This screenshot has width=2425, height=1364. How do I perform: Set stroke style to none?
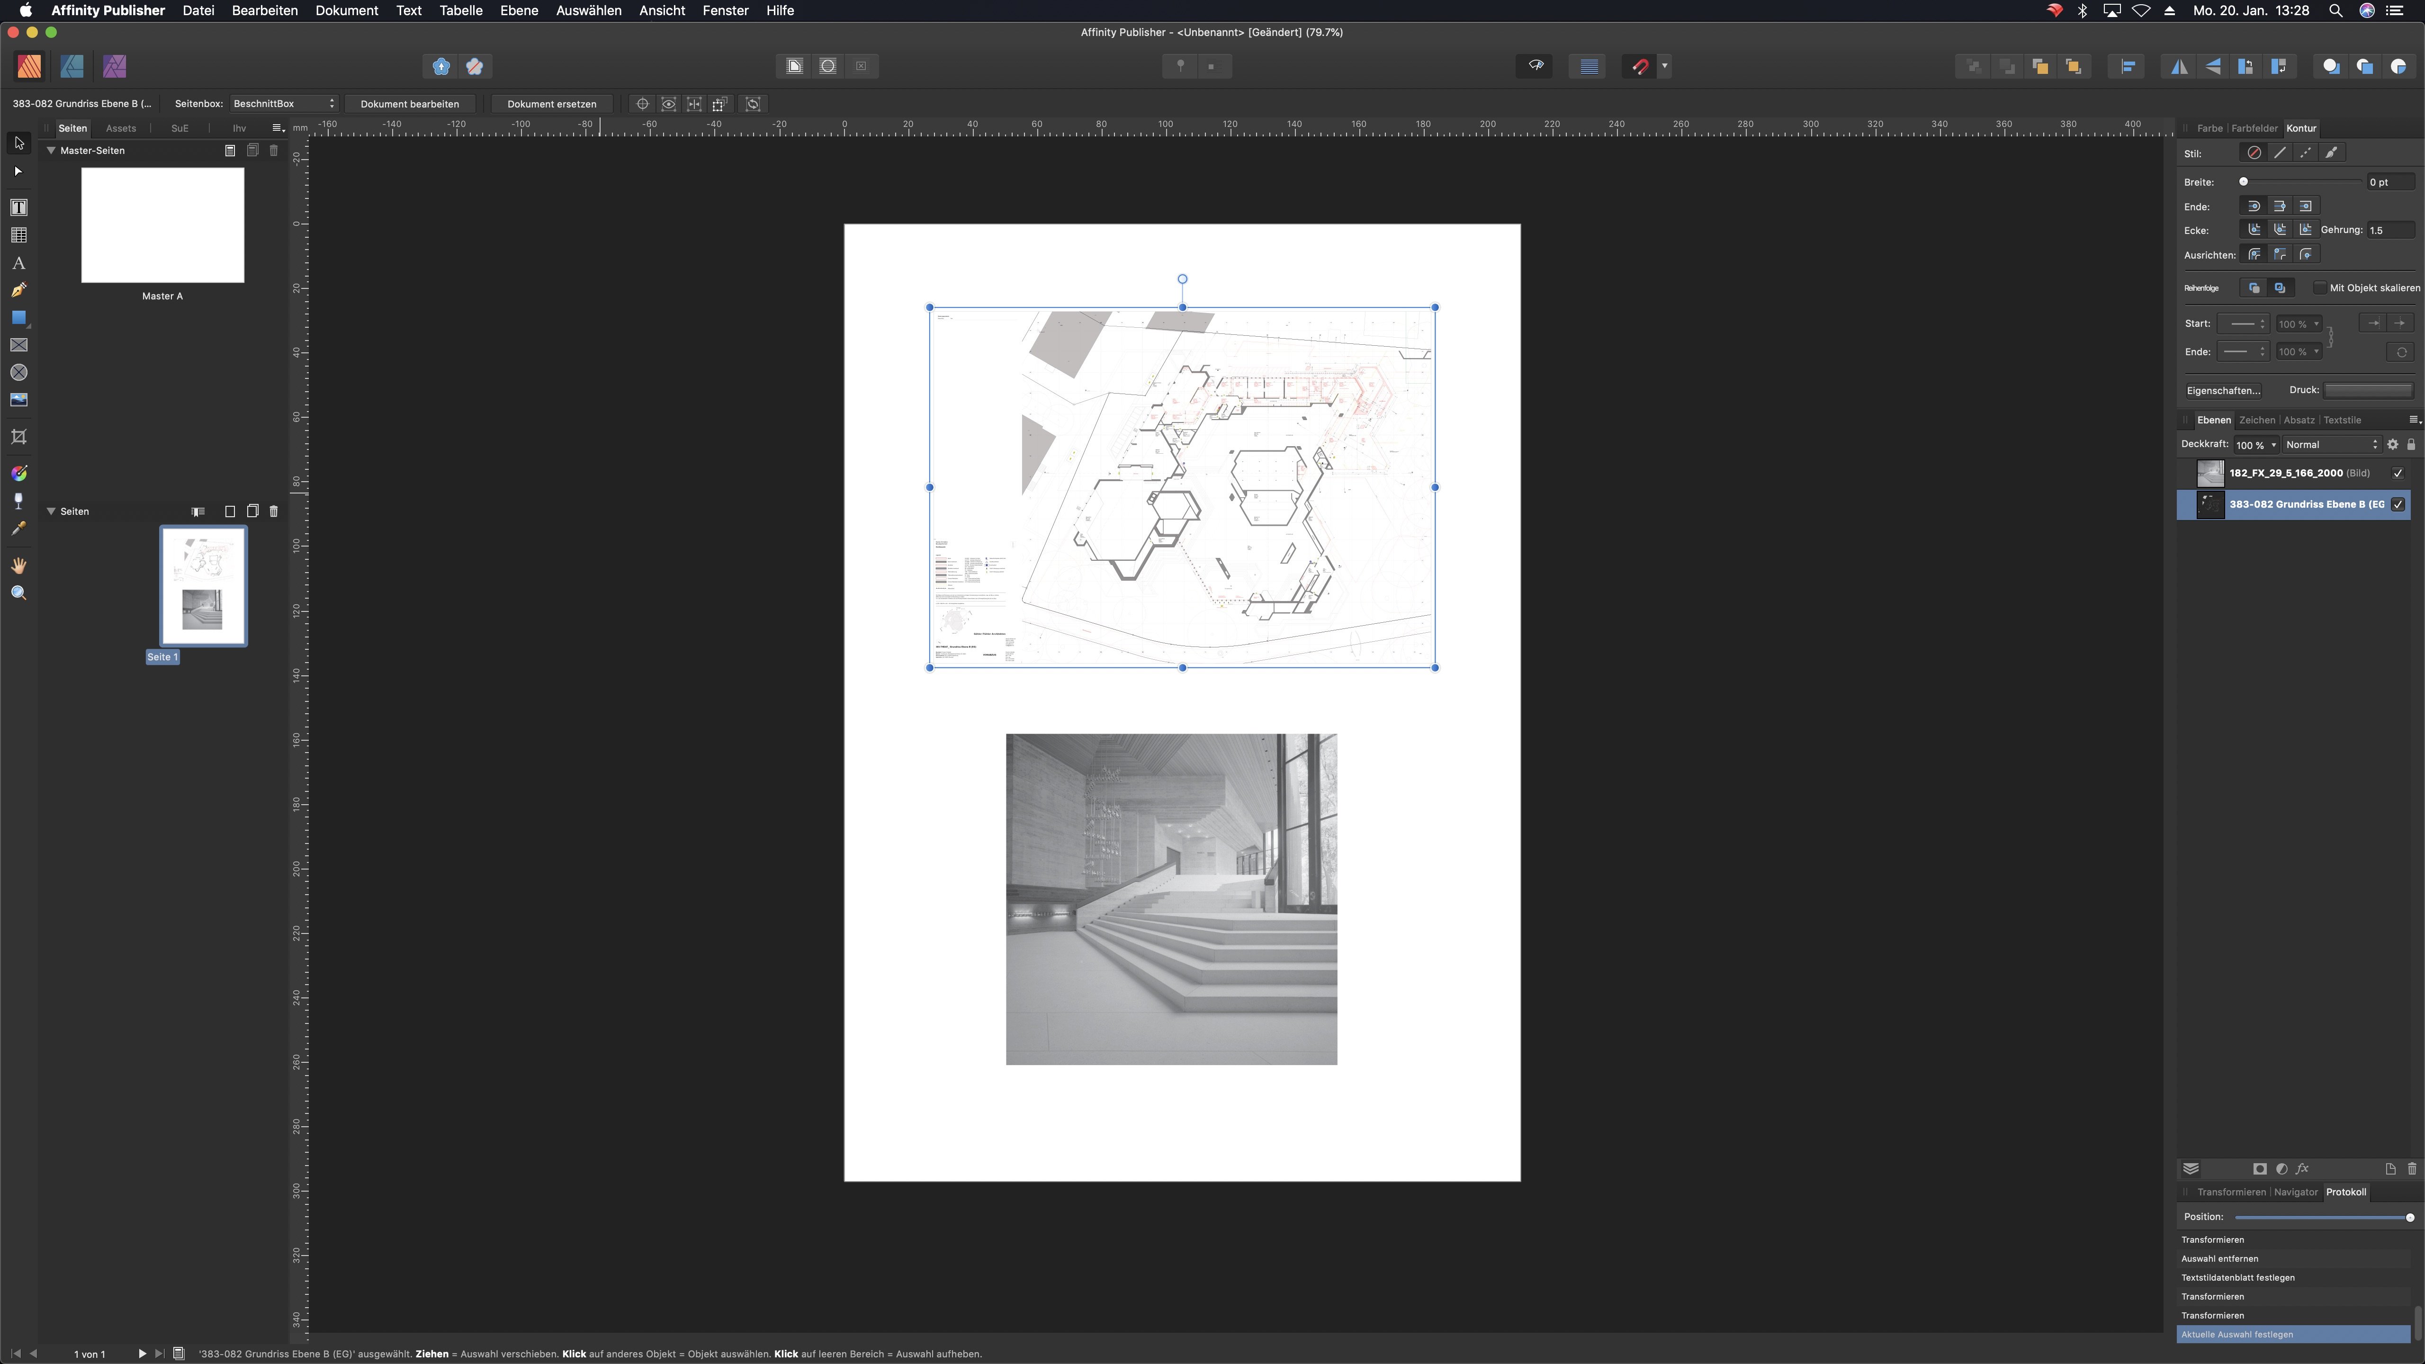pyautogui.click(x=2254, y=153)
